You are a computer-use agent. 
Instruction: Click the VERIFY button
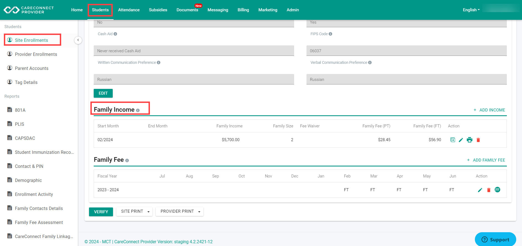101,212
